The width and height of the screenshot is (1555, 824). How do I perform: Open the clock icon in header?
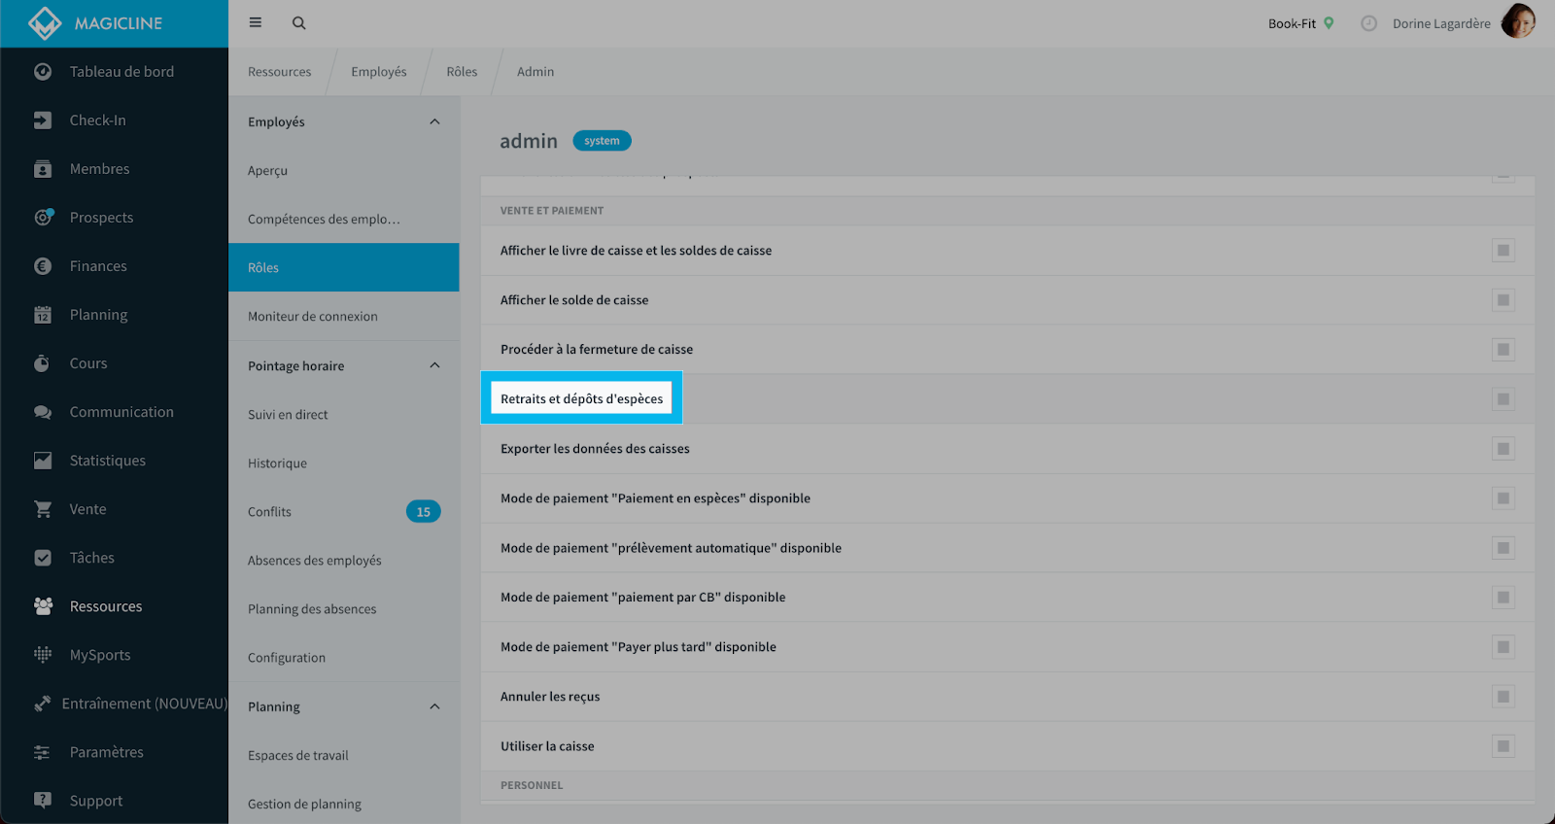point(1368,23)
